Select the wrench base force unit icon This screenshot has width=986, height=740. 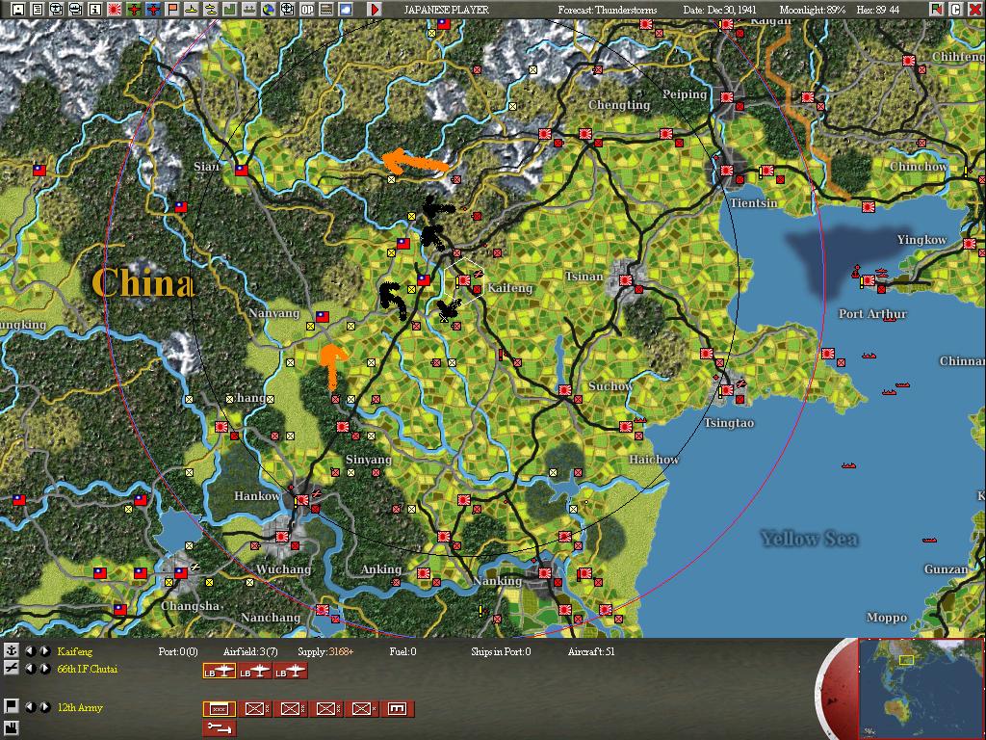point(219,728)
